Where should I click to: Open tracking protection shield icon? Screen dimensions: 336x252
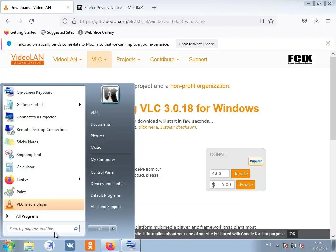point(65,21)
